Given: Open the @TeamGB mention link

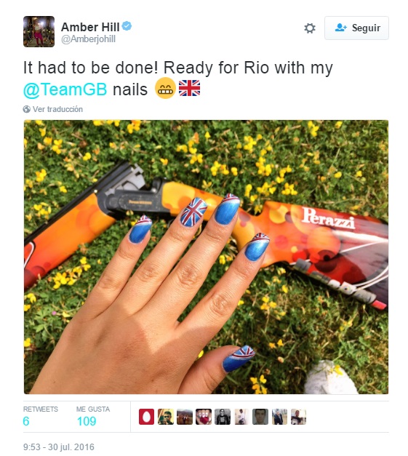Looking at the screenshot, I should click(x=65, y=89).
